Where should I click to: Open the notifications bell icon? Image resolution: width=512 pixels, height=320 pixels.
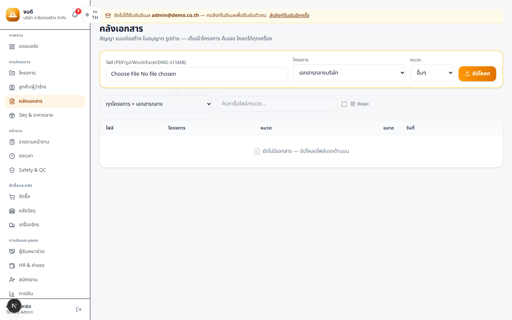click(x=75, y=15)
